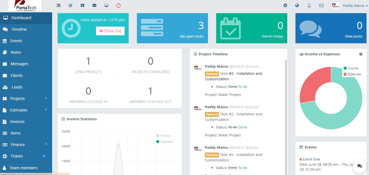Open the globe language icon
Image resolution: width=369 pixels, height=175 pixels.
point(297,5)
